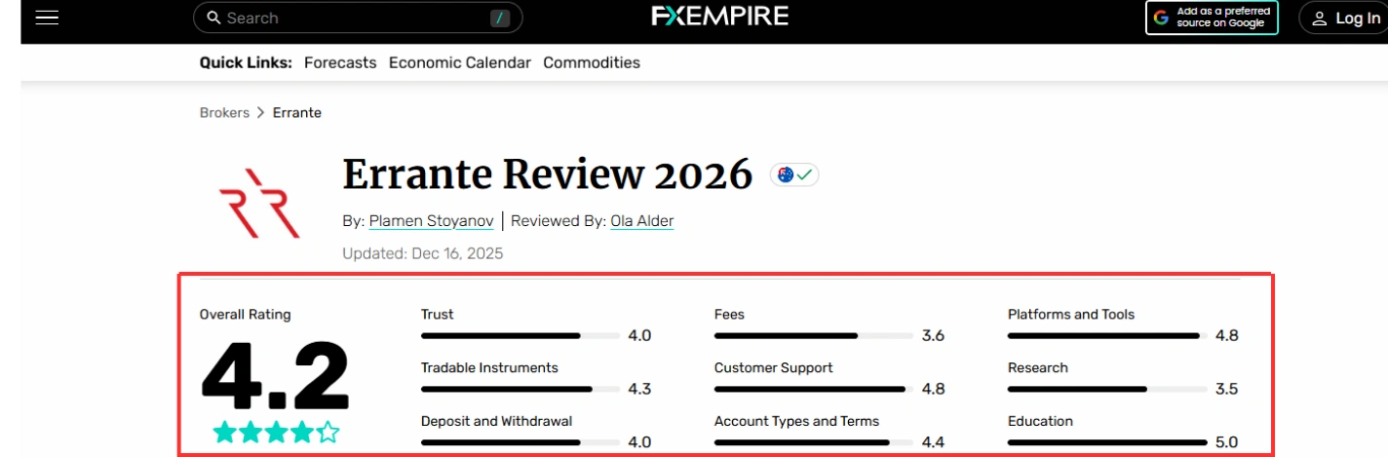Click the Research rating bar
Screen dimensions: 1388x457
coord(1107,389)
